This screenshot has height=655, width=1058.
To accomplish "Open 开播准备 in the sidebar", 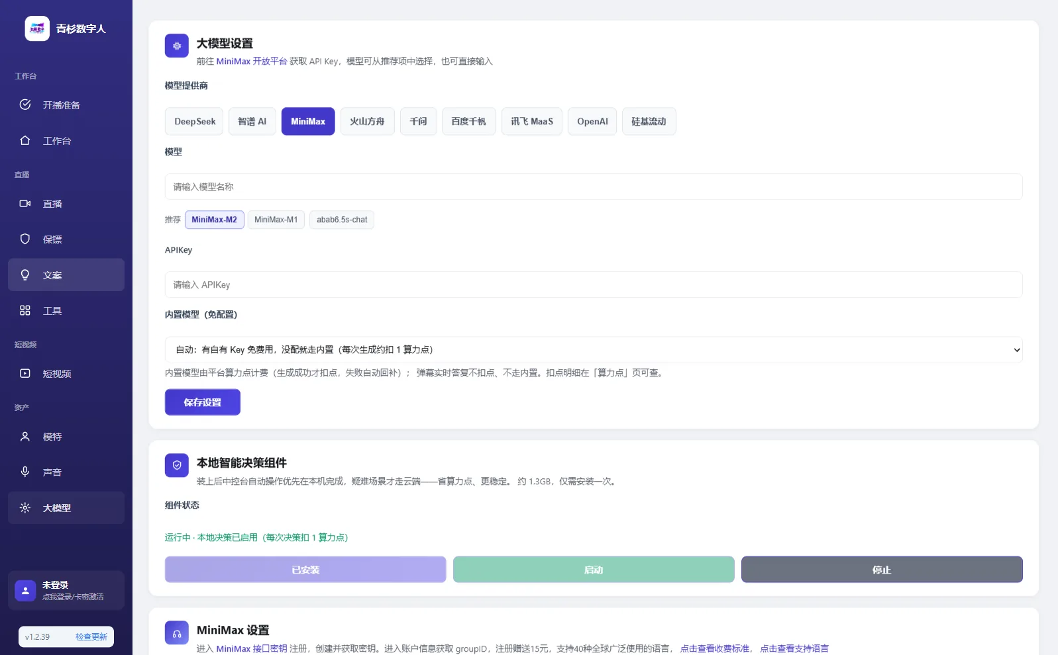I will point(66,105).
